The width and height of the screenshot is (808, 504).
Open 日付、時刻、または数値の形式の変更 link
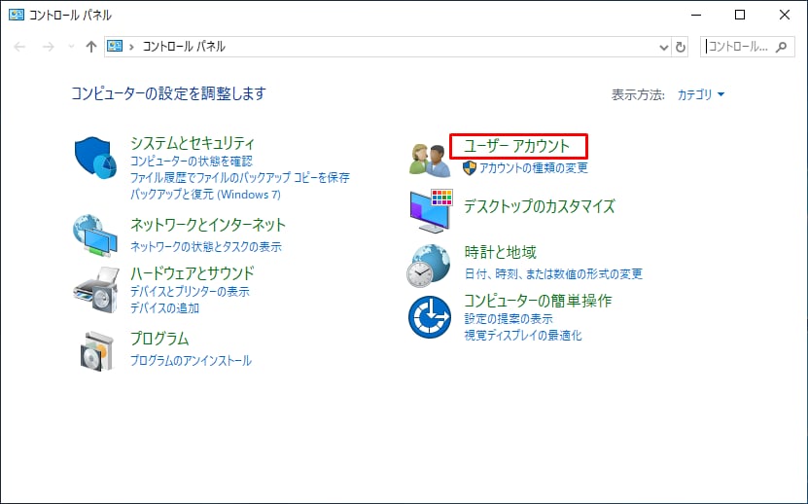pyautogui.click(x=553, y=273)
